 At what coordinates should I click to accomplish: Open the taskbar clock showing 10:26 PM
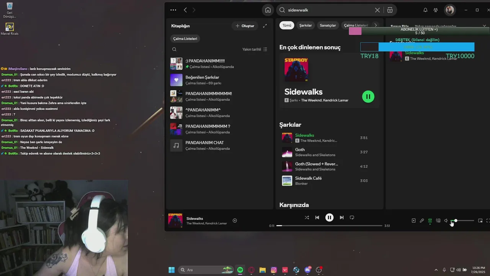click(479, 270)
